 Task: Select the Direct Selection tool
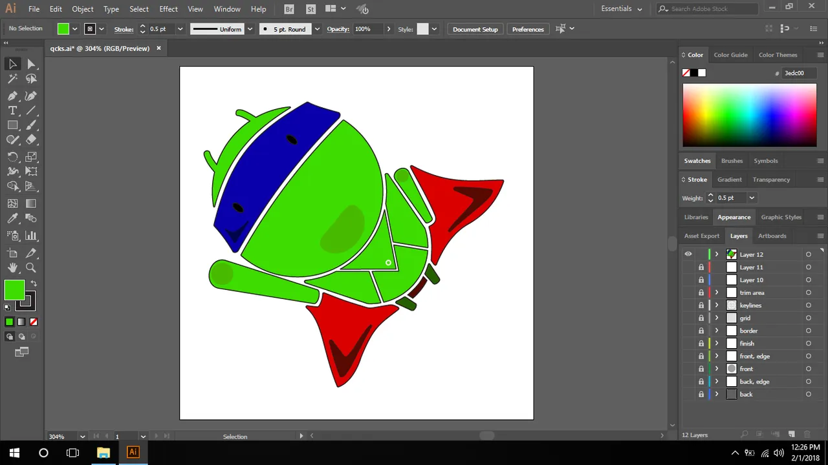click(x=31, y=64)
